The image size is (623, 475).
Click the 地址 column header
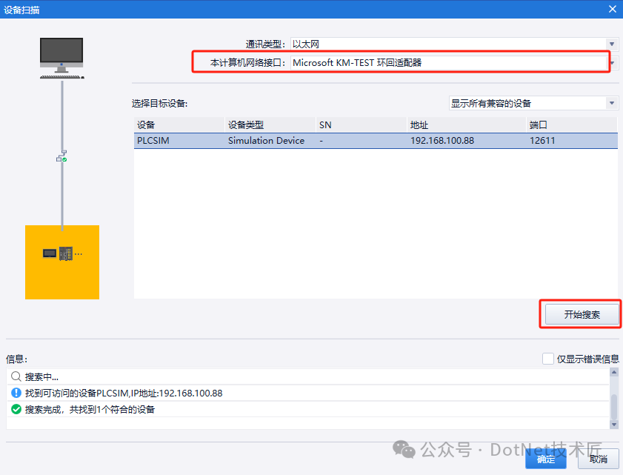point(467,124)
